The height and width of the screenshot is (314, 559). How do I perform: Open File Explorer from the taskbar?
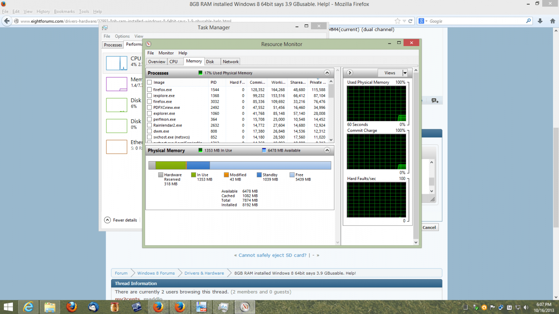pos(50,307)
